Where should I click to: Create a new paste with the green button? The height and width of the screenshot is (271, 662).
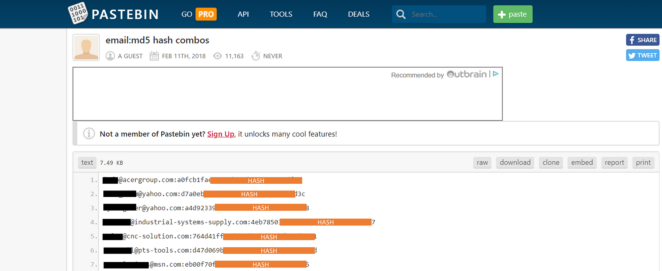click(x=513, y=14)
